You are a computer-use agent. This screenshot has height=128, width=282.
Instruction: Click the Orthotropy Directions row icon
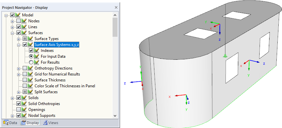click(x=30, y=68)
